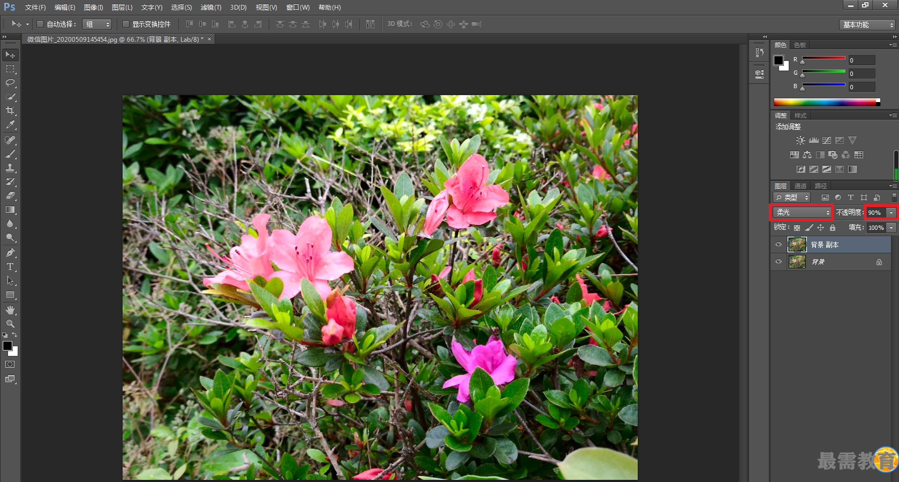This screenshot has width=899, height=482.
Task: Select the Rectangle shape tool
Action: (10, 294)
